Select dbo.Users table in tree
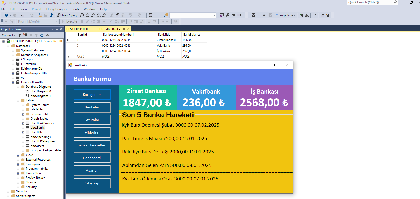The width and height of the screenshot is (420, 199). pyautogui.click(x=37, y=146)
